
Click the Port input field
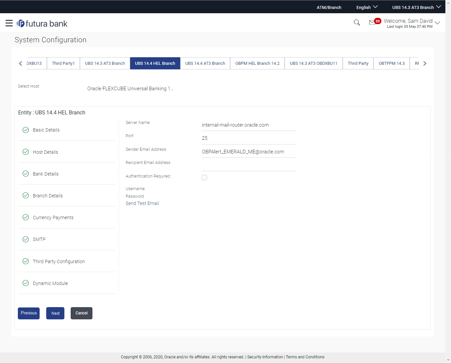click(x=249, y=138)
